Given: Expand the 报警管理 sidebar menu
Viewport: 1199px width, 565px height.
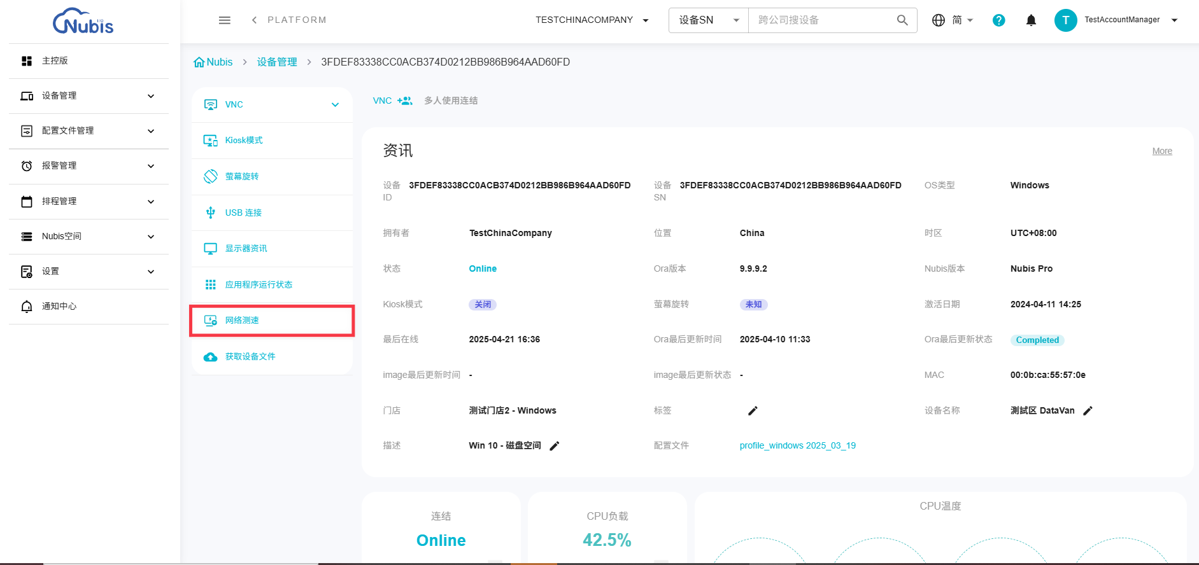Looking at the screenshot, I should (x=151, y=166).
